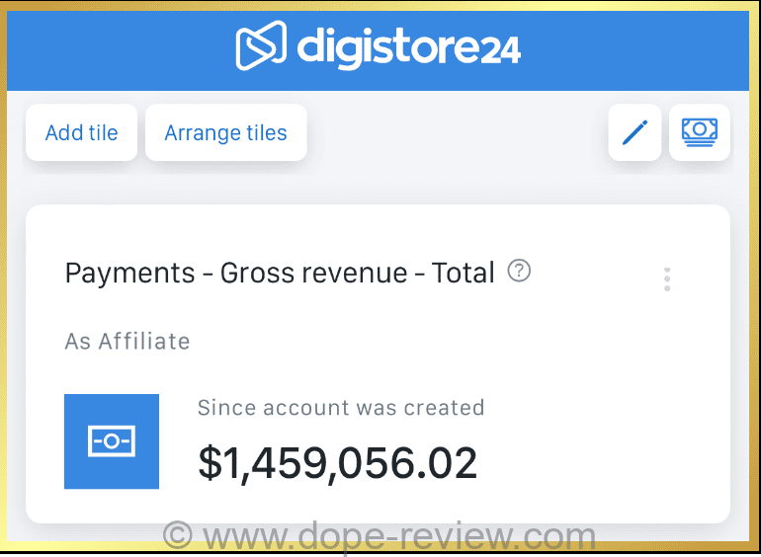
Task: Click the blue header bar left of the logo
Action: coord(119,49)
